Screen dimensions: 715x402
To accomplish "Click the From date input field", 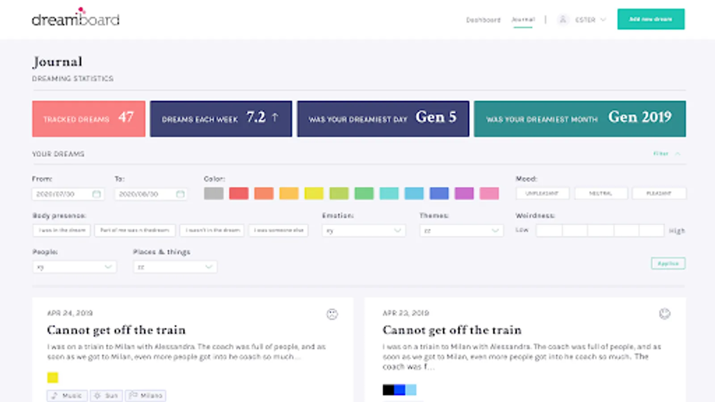I will tap(68, 194).
